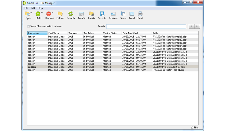The height and width of the screenshot is (131, 226).
Task: Click the Print icon
Action: pos(140,14)
